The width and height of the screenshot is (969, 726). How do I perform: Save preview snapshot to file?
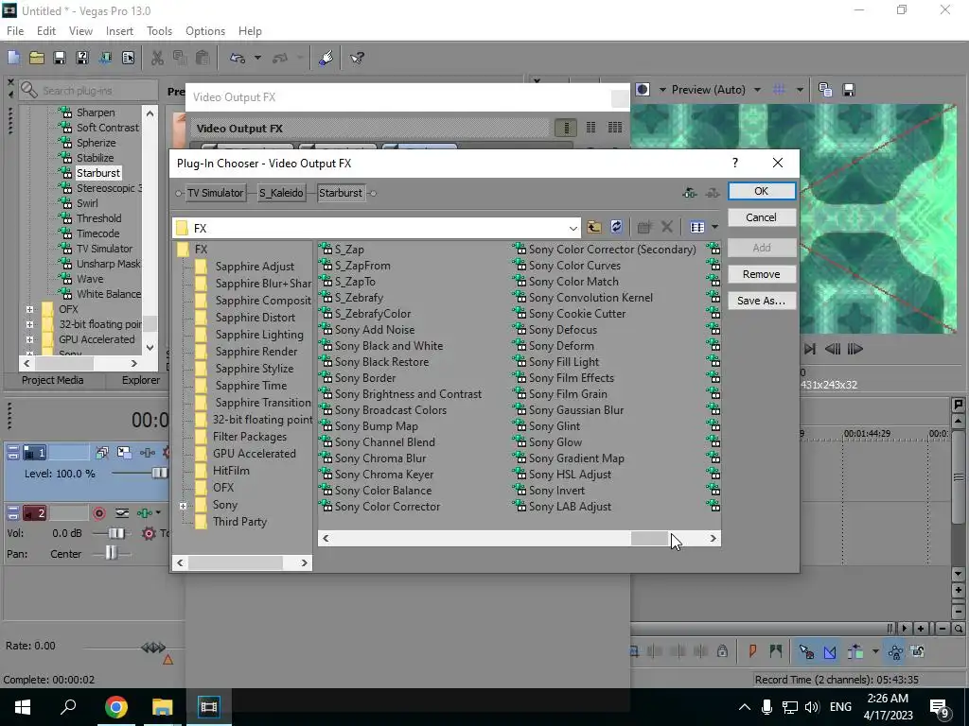[849, 90]
